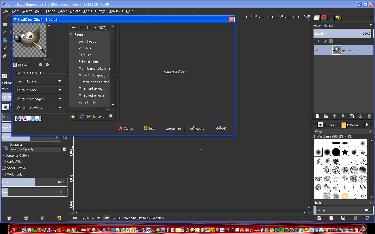Adjust the layer Opacity slider
This screenshot has width=375, height=234.
point(343,34)
